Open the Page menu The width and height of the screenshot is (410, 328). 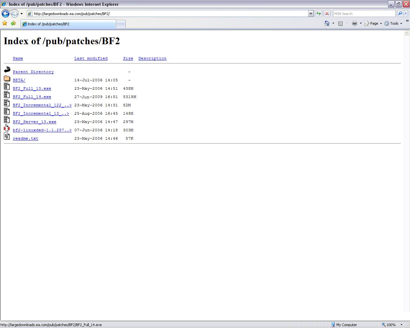(373, 23)
